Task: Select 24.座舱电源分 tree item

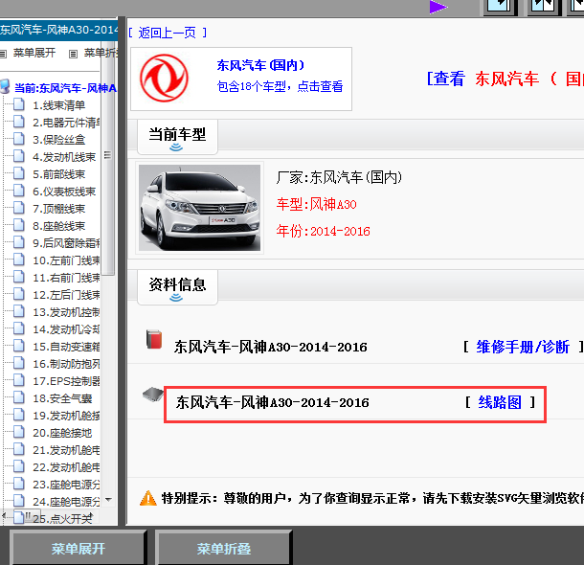Action: coord(66,501)
